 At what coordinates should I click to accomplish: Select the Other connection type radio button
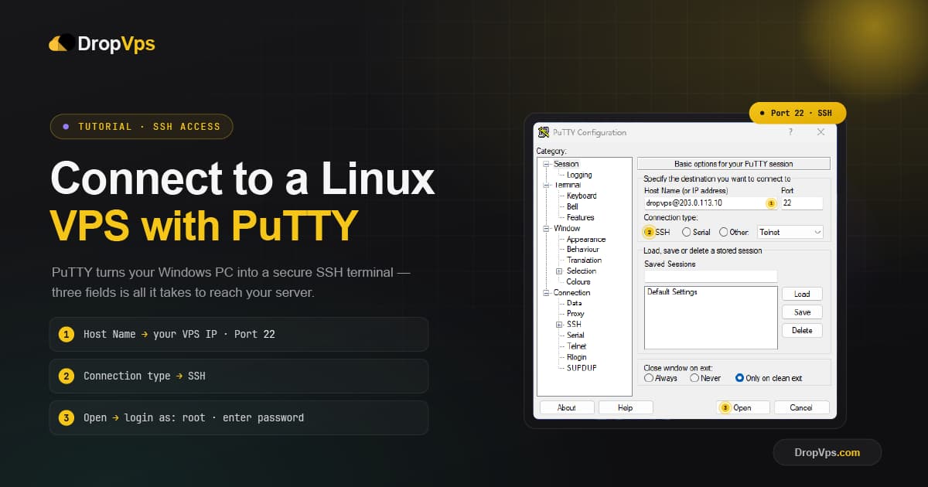point(724,232)
